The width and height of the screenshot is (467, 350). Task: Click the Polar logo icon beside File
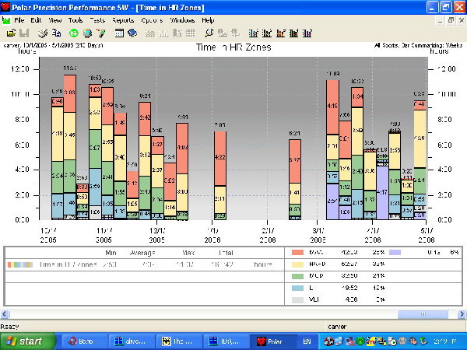click(x=6, y=19)
